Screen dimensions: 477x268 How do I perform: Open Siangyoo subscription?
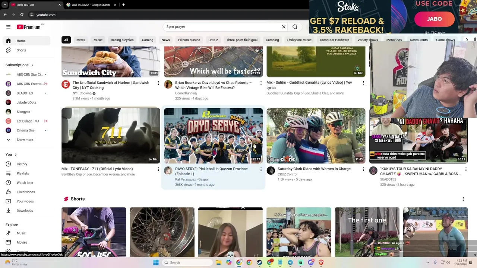coord(27,112)
